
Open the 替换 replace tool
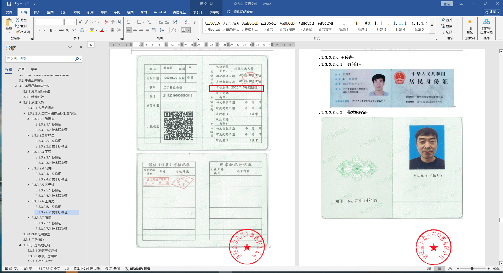coord(447,26)
